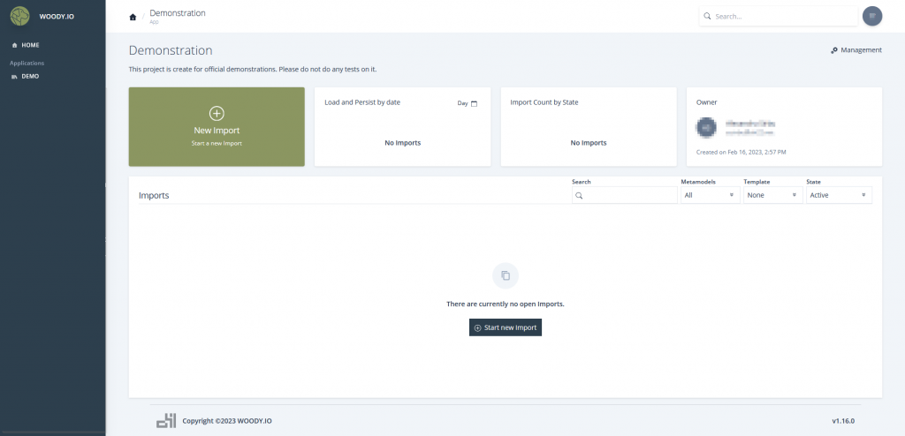Click the Woody.io logo icon
Screen dimensions: 905x436
coord(19,16)
